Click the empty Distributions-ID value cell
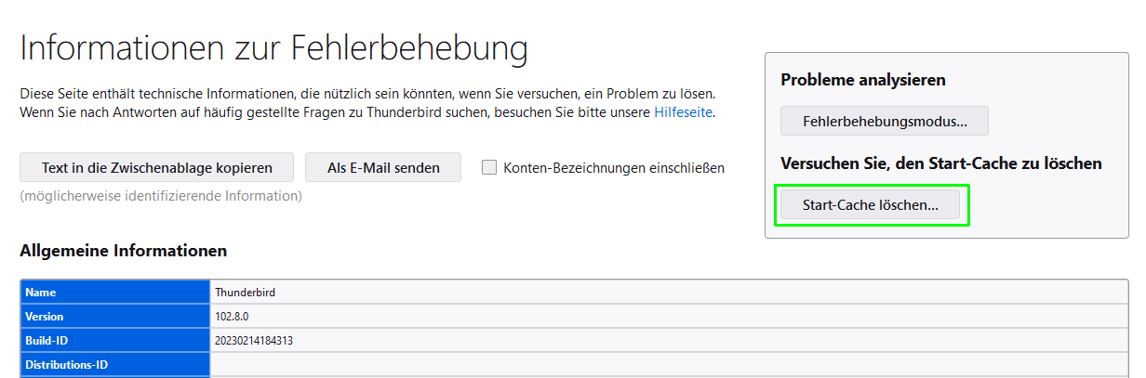 pos(666,365)
